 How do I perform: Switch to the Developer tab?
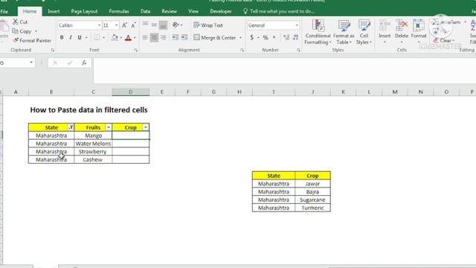click(x=221, y=11)
